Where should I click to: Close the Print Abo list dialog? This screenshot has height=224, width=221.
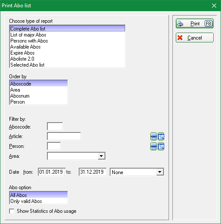(214, 6)
